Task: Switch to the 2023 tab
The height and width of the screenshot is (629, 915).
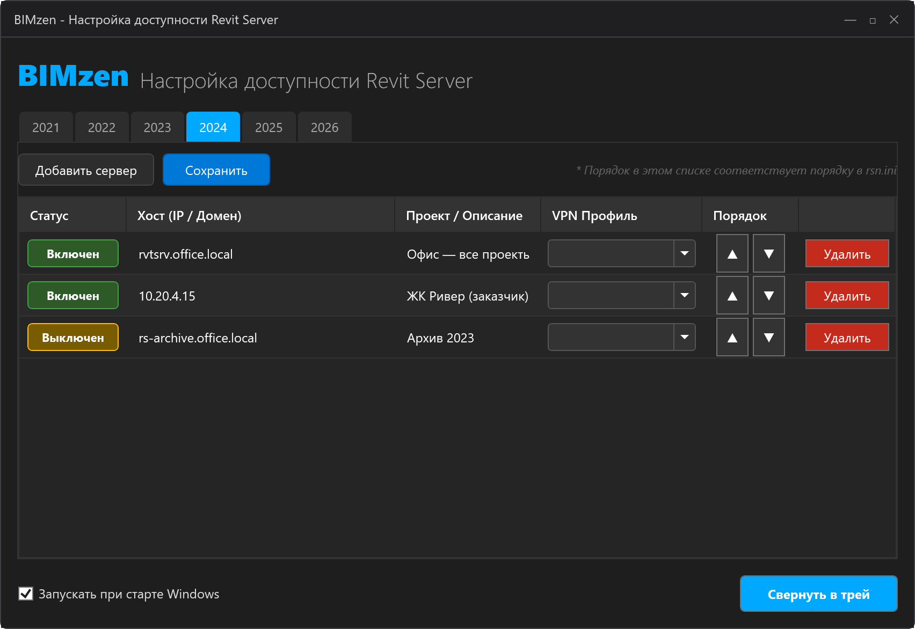Action: click(x=157, y=127)
